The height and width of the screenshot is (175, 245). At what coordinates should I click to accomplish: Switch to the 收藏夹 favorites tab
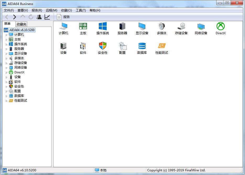pos(21,24)
